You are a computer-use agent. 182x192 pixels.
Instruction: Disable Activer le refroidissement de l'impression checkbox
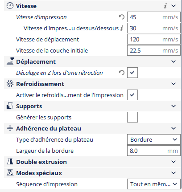(x=132, y=95)
